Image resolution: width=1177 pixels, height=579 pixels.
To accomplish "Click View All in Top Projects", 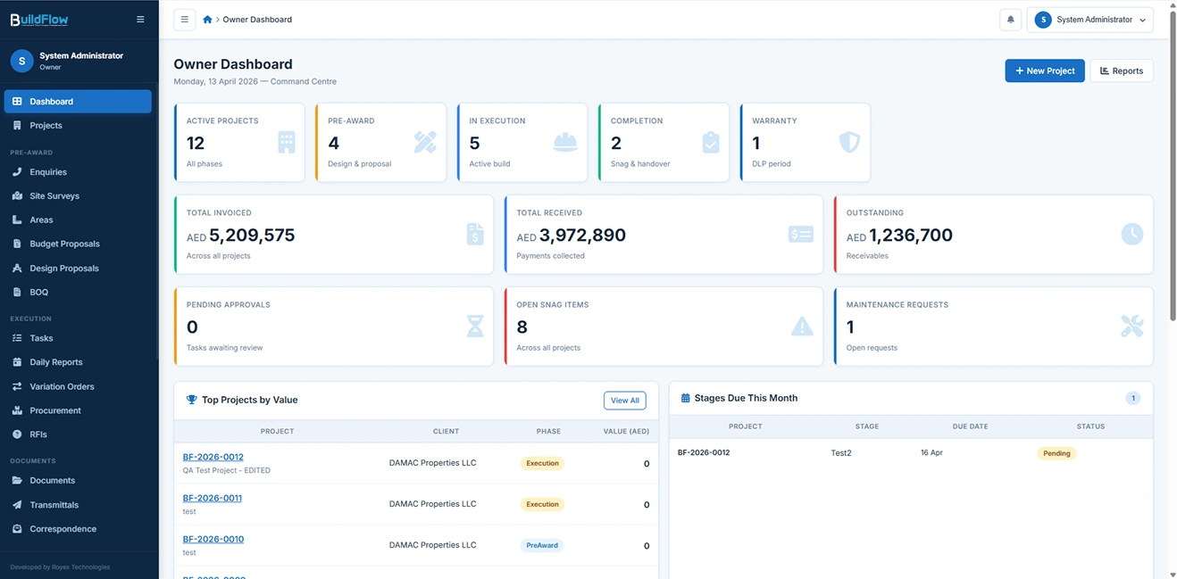I will click(x=624, y=401).
